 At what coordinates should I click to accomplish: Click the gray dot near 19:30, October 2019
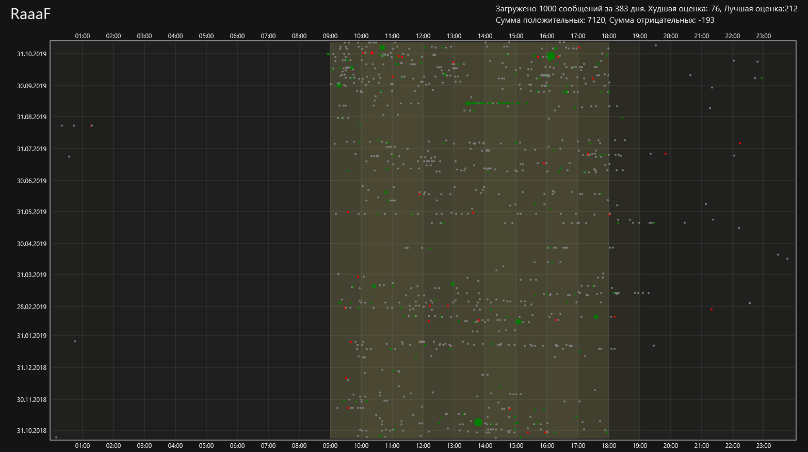click(x=656, y=45)
